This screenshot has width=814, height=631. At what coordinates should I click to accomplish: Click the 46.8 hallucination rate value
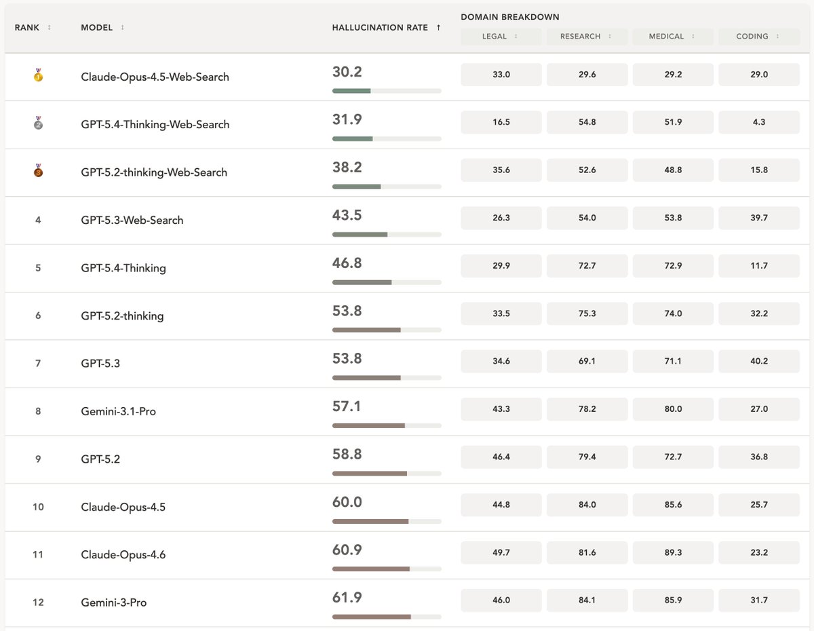point(347,263)
